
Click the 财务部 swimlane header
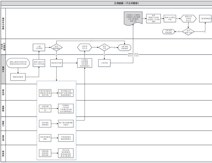[x=3, y=153]
